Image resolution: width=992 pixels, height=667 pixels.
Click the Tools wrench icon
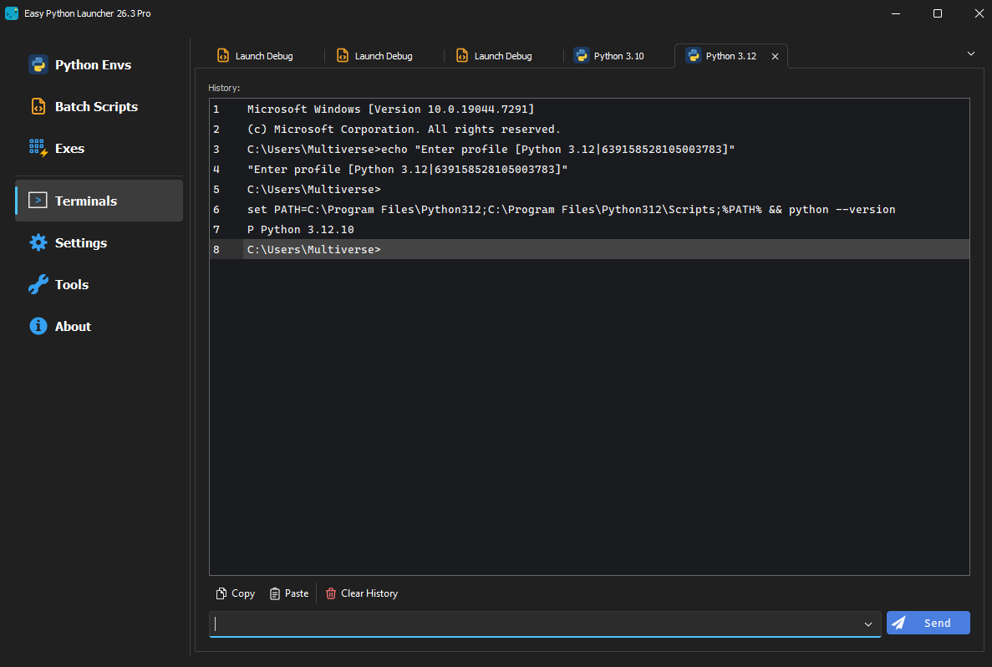pyautogui.click(x=38, y=284)
